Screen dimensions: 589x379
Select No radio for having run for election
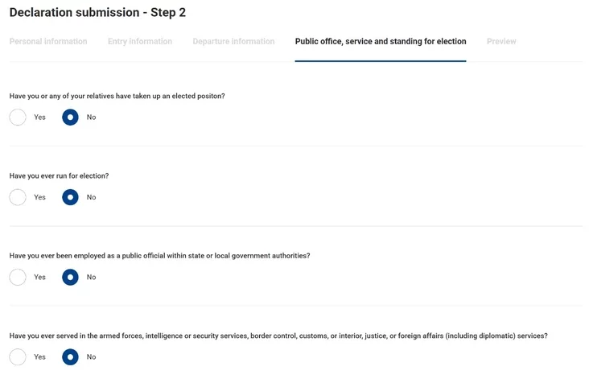(70, 197)
